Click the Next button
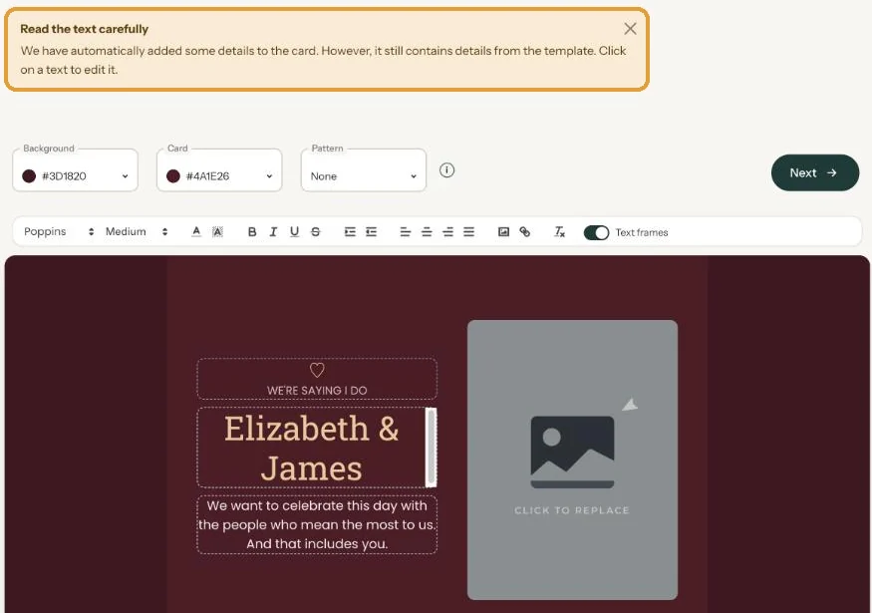This screenshot has height=613, width=872. [x=815, y=173]
